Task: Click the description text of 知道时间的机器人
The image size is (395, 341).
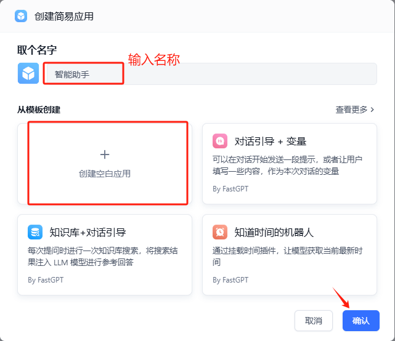Action: click(287, 257)
